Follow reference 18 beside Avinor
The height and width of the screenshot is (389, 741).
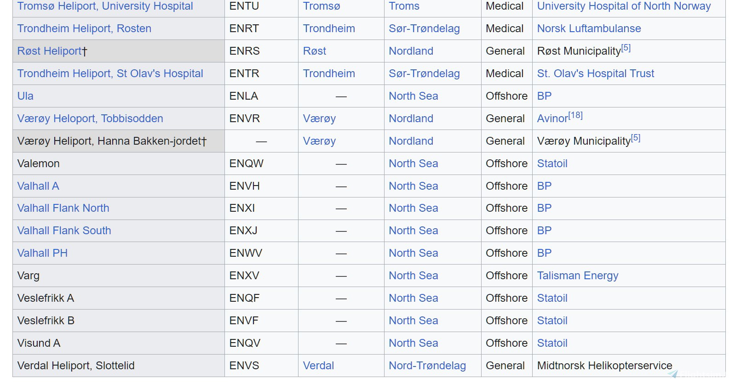point(575,115)
